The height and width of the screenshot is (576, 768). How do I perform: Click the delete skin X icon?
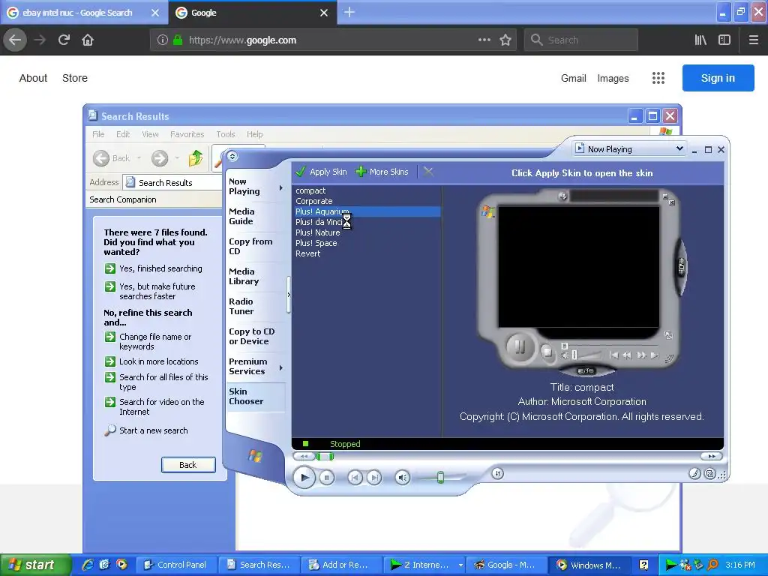428,172
